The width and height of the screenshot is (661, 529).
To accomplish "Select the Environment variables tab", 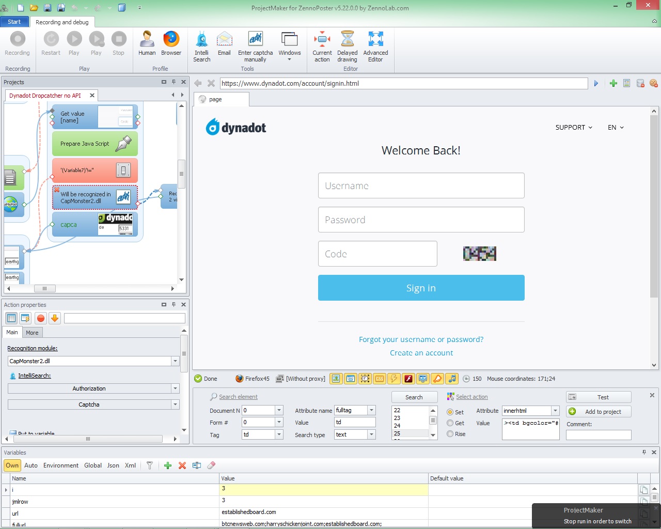I will 61,465.
